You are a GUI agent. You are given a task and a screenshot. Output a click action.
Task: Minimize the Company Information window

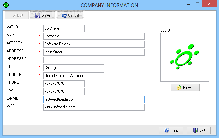coord(189,4)
